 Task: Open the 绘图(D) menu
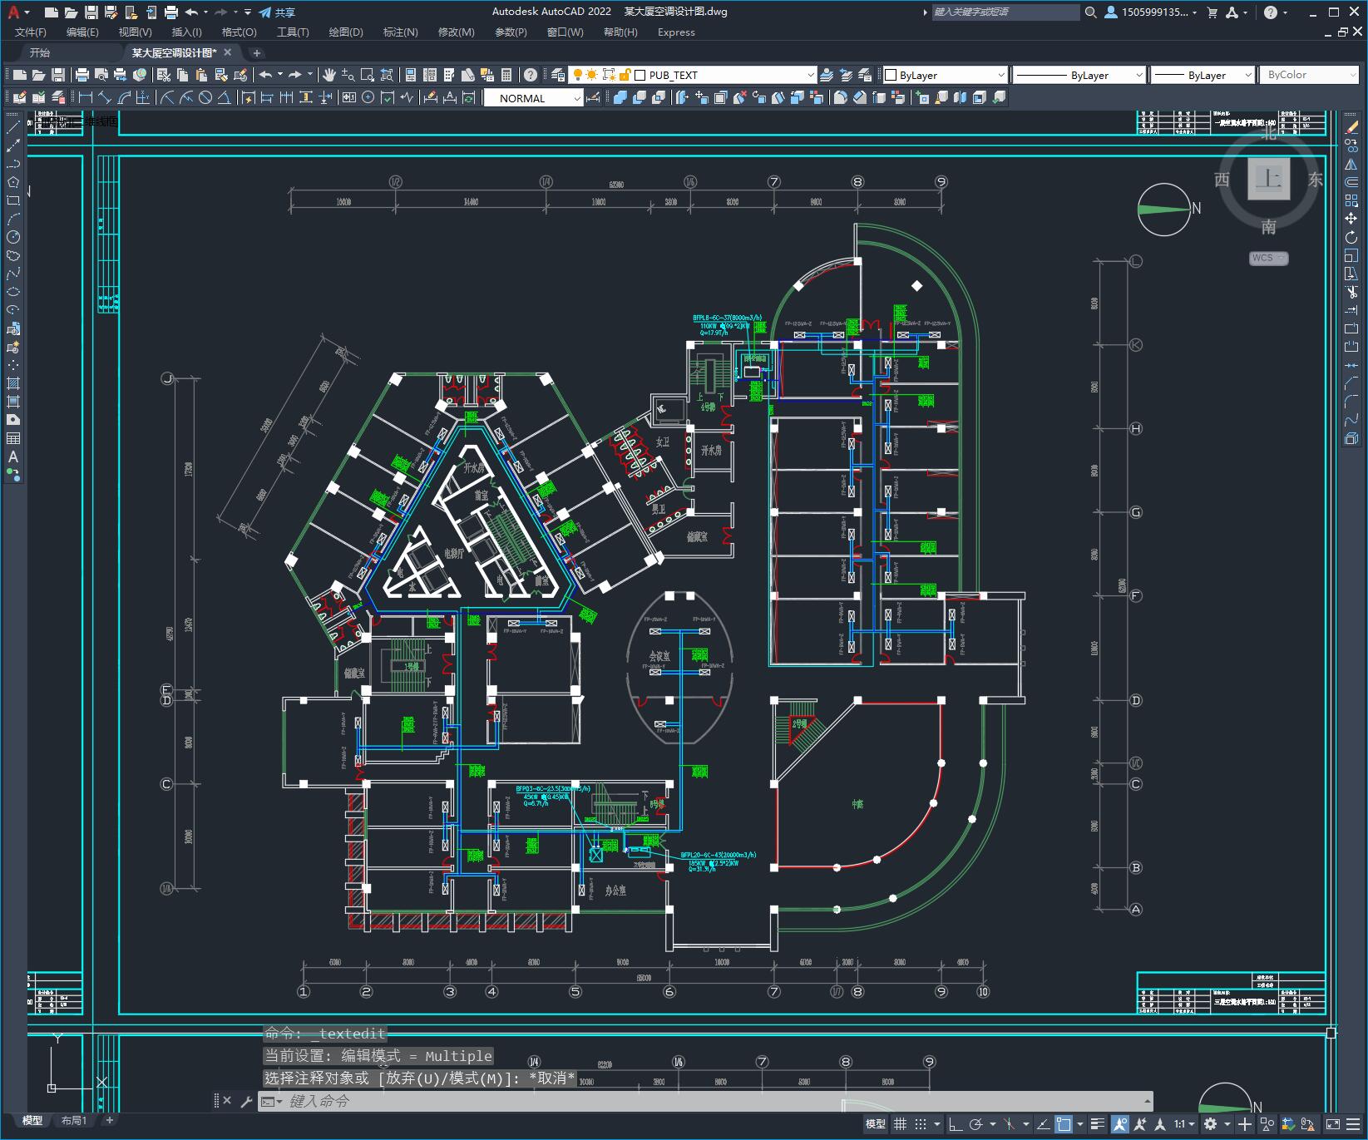click(346, 32)
